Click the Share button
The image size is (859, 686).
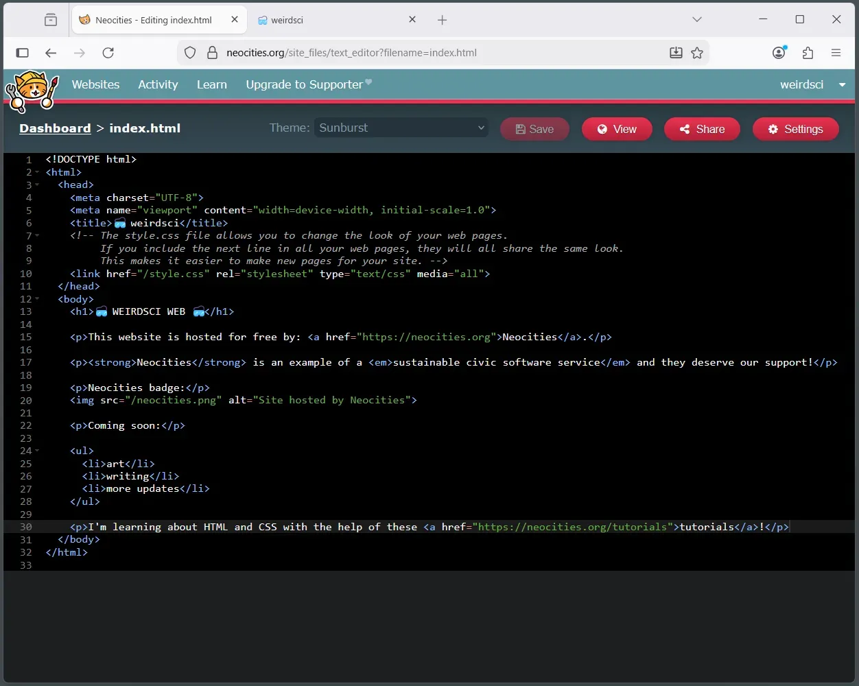[702, 129]
